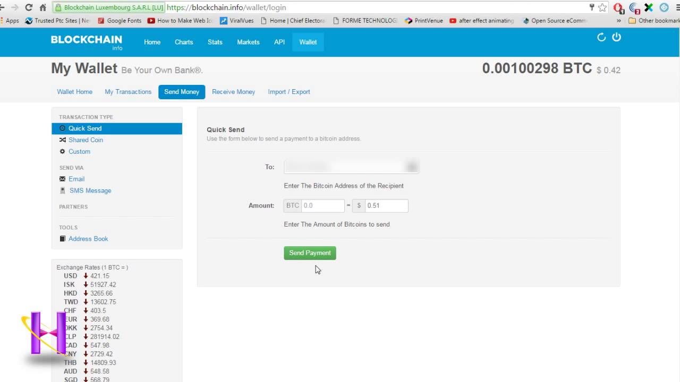Open the Address Book tool
Viewport: 680px width, 382px height.
(x=88, y=239)
